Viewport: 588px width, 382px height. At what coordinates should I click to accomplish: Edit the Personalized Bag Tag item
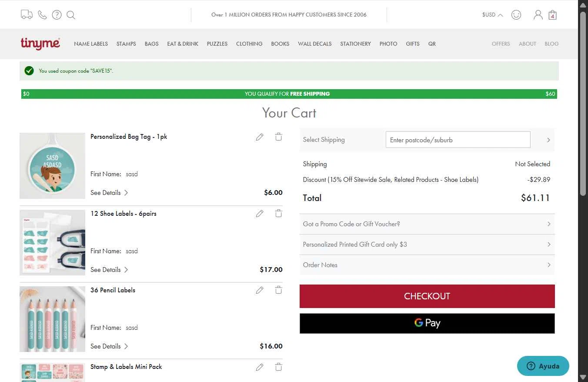point(260,137)
